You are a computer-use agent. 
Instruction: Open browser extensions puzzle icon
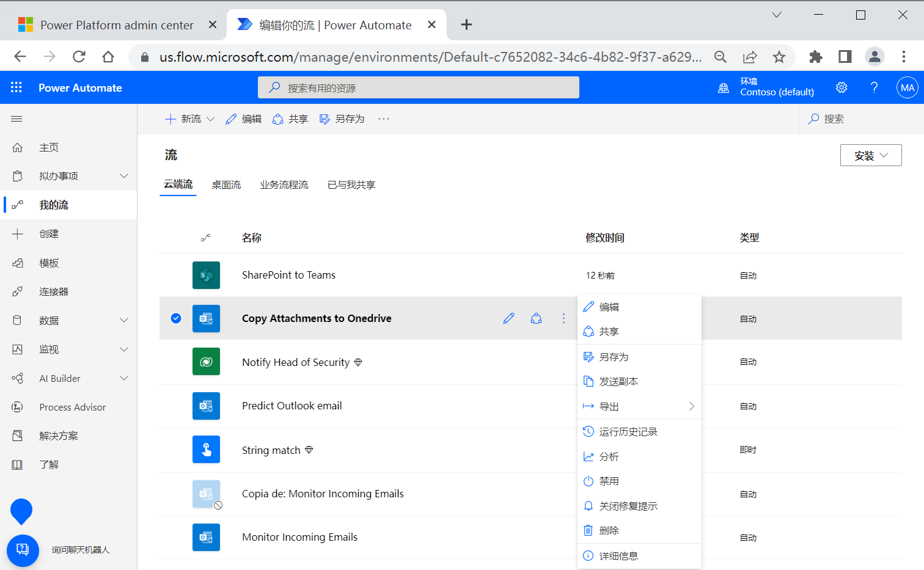coord(815,57)
